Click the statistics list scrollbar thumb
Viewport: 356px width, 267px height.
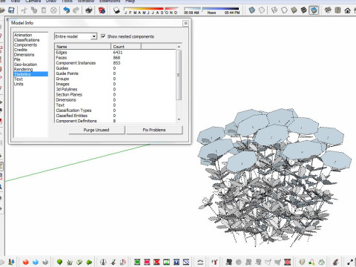tap(179, 75)
